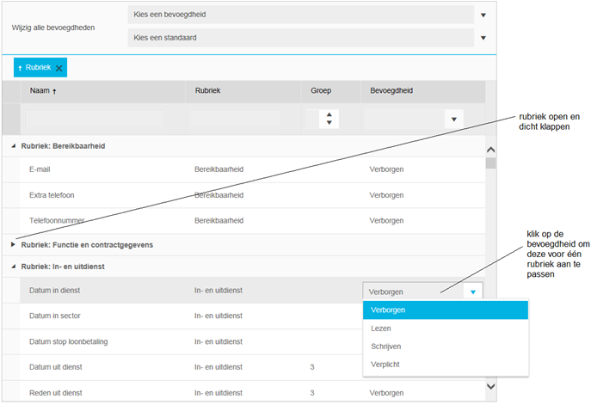
Task: Remove the Rubriek grouping chip
Action: pyautogui.click(x=58, y=68)
